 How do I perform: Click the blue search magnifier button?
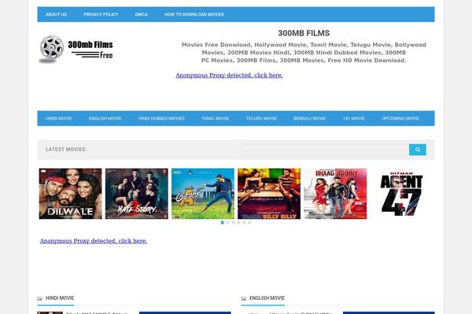[x=417, y=150]
